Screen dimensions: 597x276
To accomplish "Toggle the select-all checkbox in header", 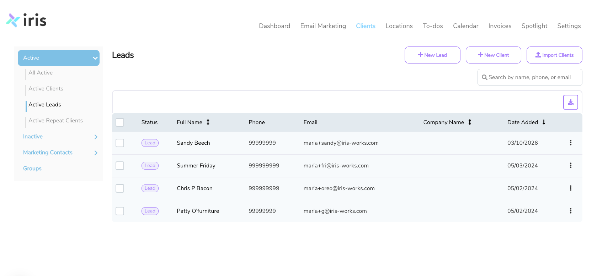I will [120, 122].
